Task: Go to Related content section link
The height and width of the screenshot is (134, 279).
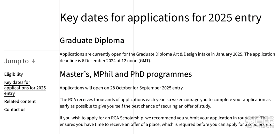Action: click(20, 101)
